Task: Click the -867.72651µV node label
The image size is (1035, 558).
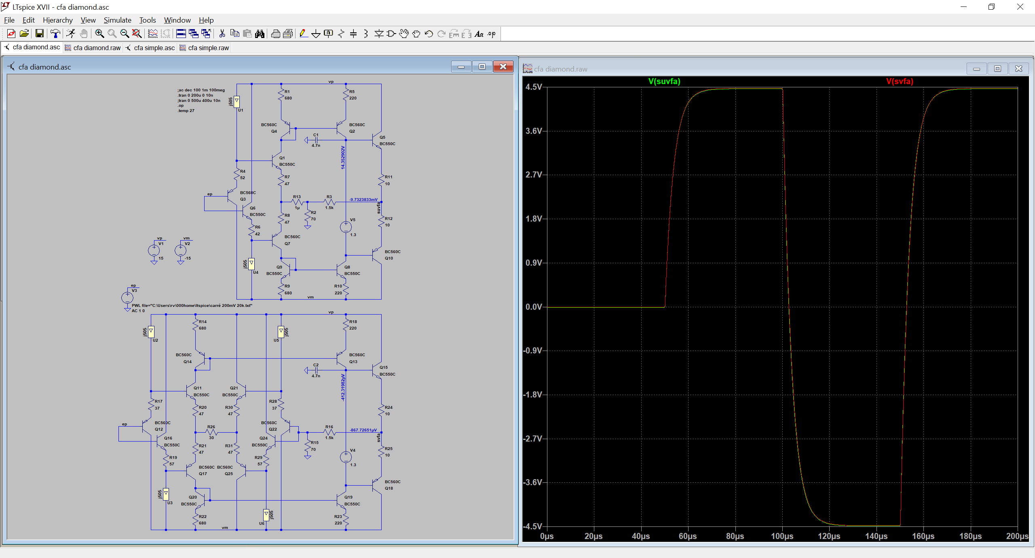Action: (x=363, y=430)
